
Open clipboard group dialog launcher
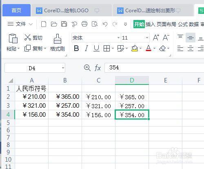[66, 55]
